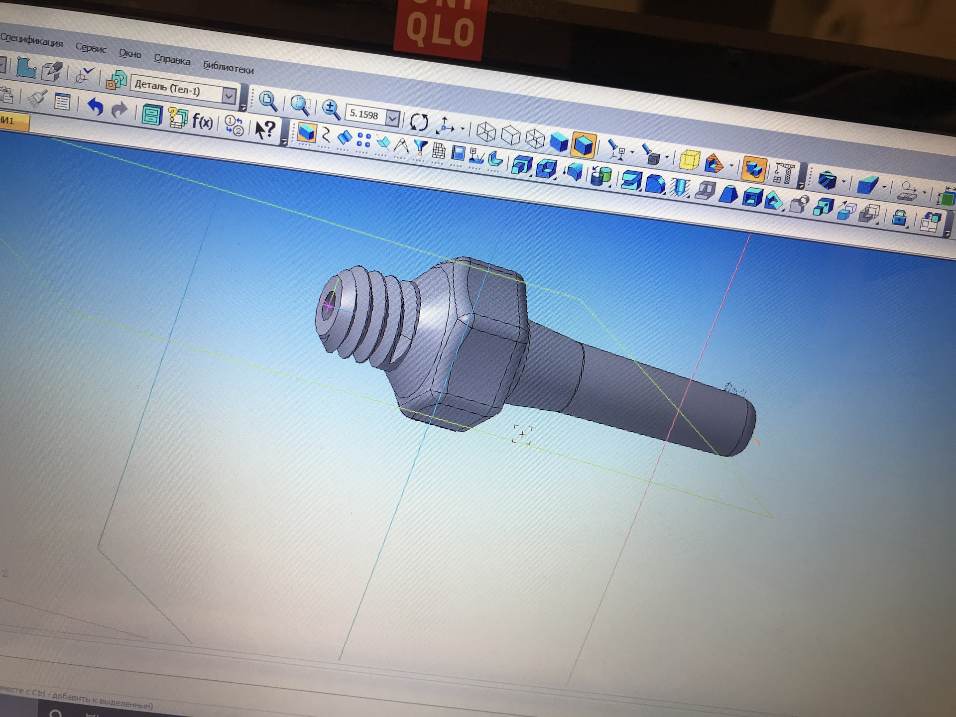Open the Окно menu
This screenshot has height=717, width=956.
[130, 53]
